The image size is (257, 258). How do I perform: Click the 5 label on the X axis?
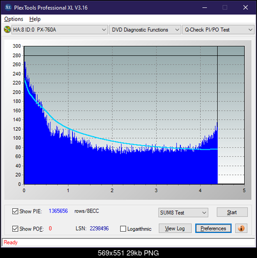(x=244, y=190)
